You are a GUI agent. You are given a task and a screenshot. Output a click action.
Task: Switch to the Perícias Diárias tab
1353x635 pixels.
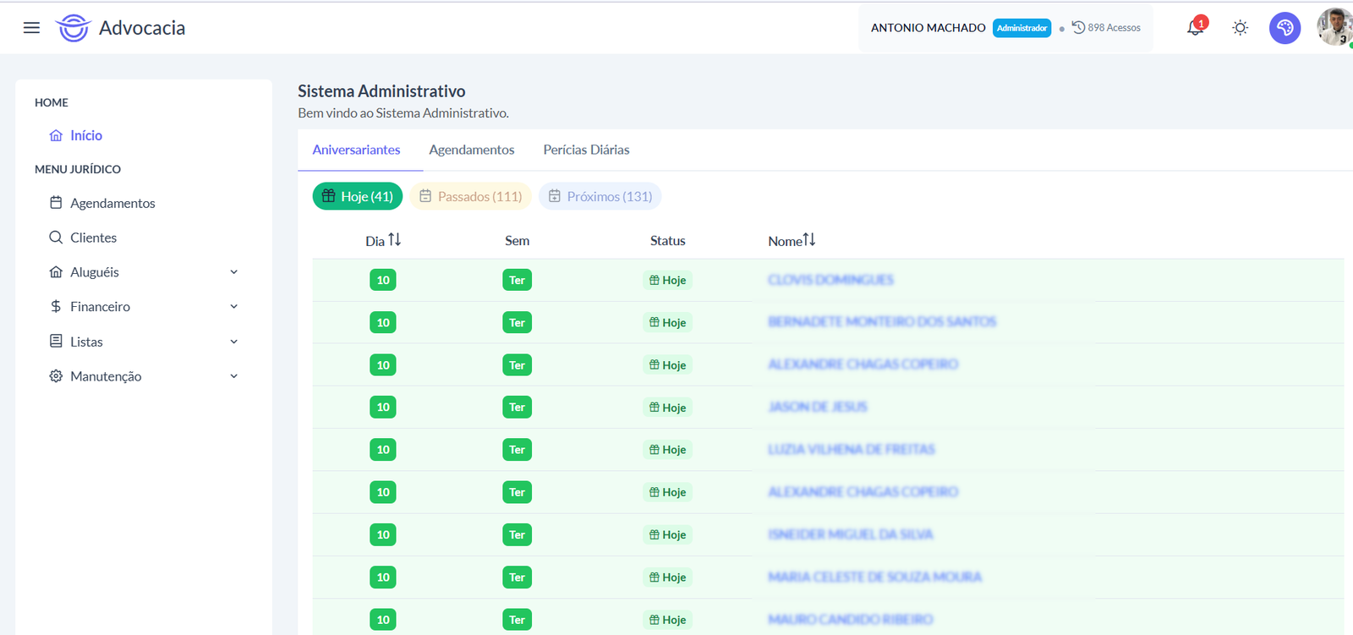click(x=586, y=150)
